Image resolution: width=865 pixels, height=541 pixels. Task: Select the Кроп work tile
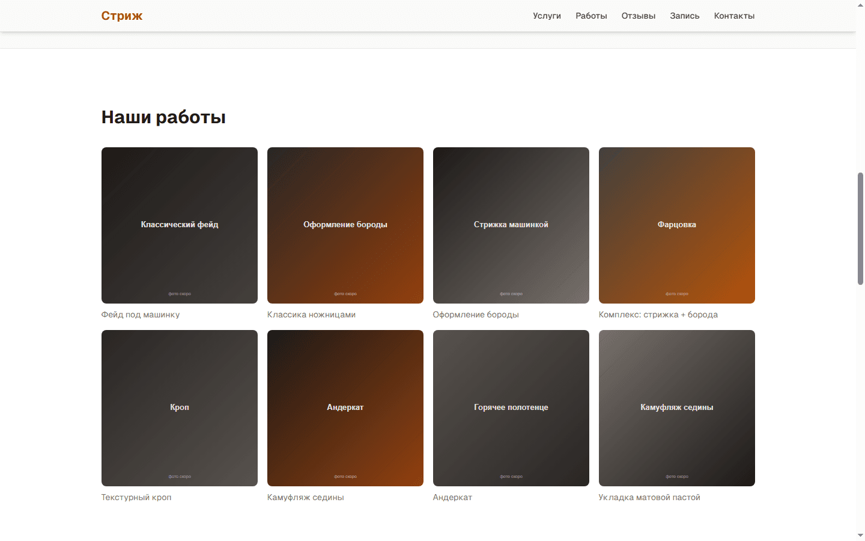click(180, 408)
